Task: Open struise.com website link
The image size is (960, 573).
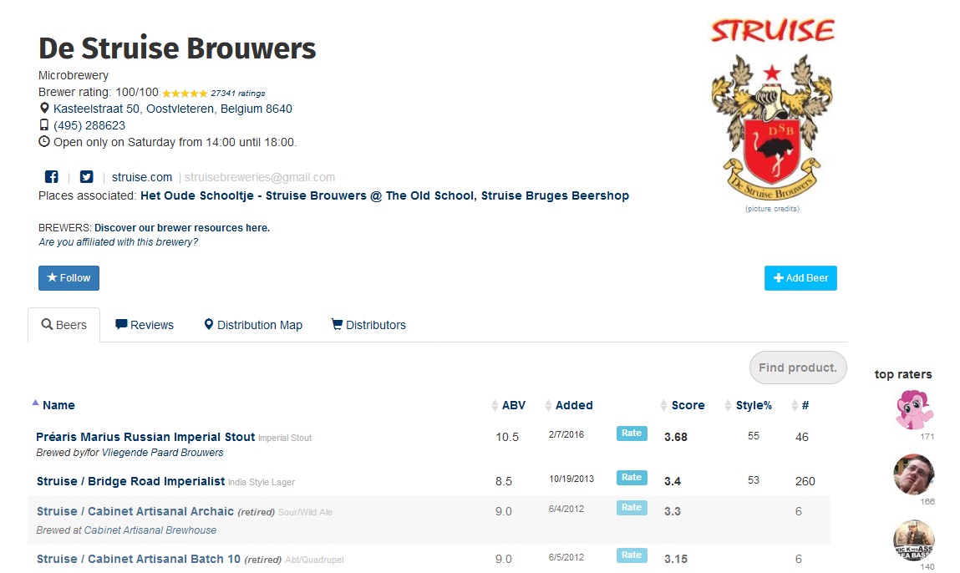Action: 142,177
